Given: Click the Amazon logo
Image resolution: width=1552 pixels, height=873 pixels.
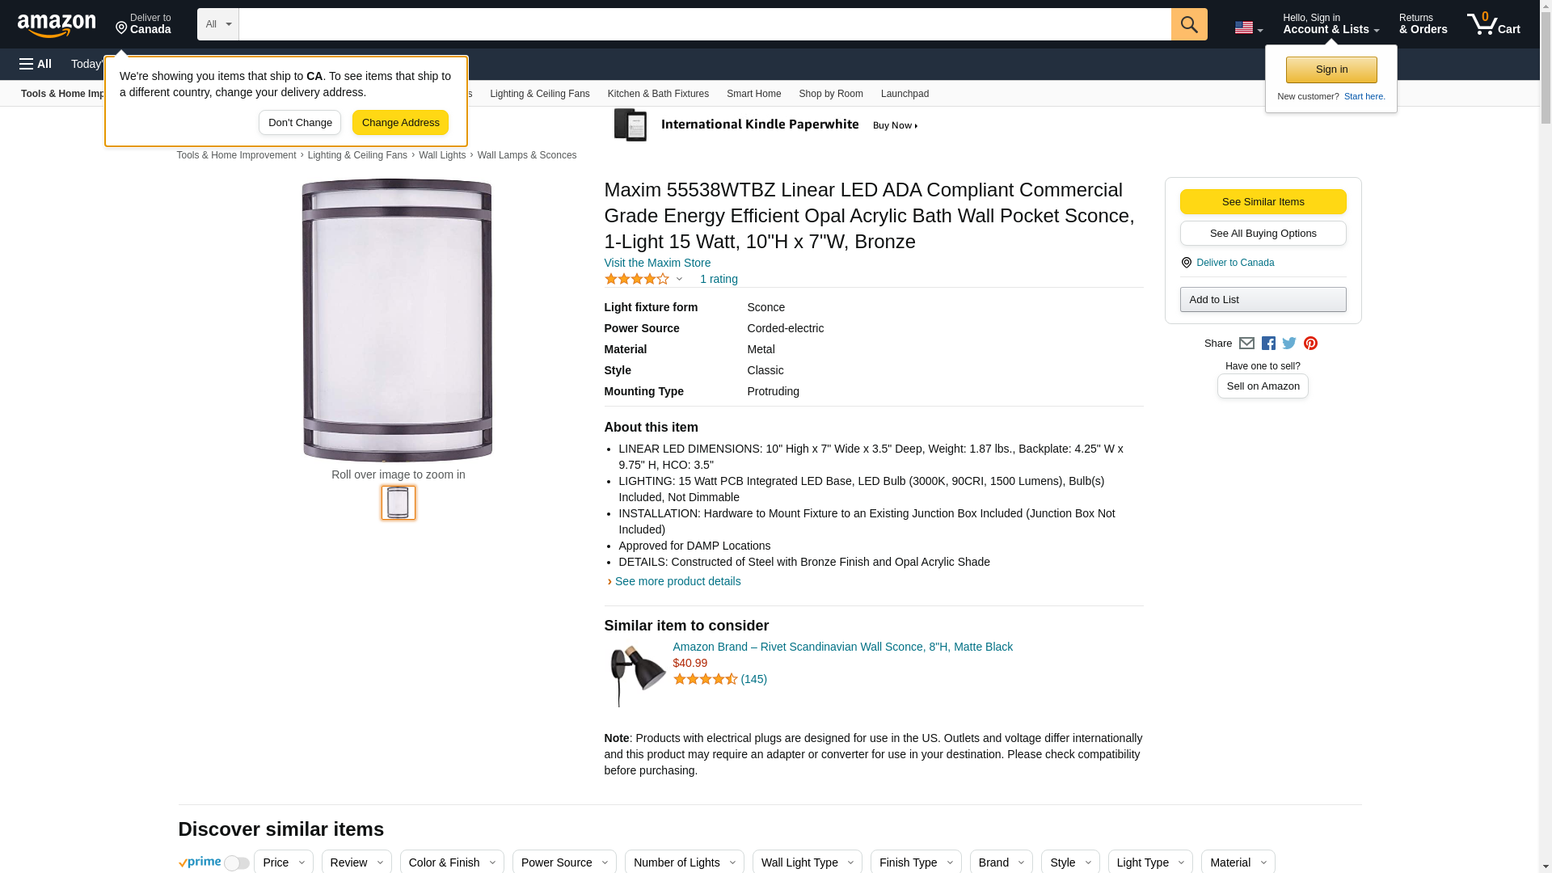Looking at the screenshot, I should pyautogui.click(x=57, y=26).
